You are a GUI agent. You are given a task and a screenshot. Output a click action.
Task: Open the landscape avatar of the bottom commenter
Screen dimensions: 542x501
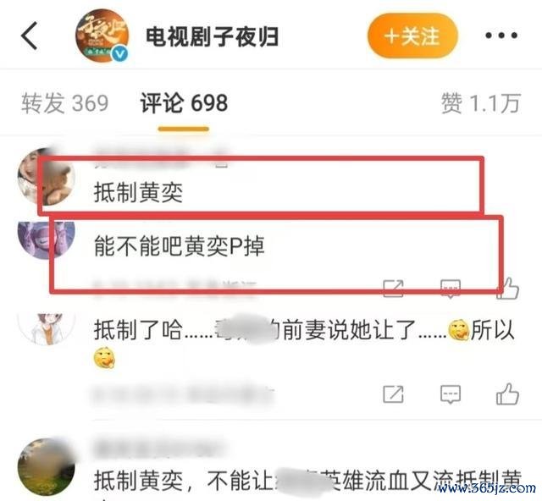coord(47,467)
